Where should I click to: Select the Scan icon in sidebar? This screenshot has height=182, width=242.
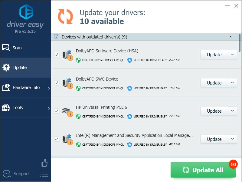(6, 48)
